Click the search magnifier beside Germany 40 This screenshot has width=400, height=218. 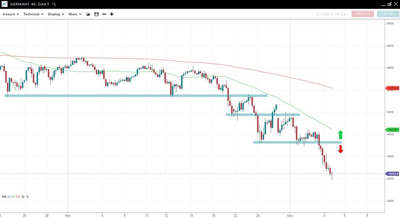54,4
